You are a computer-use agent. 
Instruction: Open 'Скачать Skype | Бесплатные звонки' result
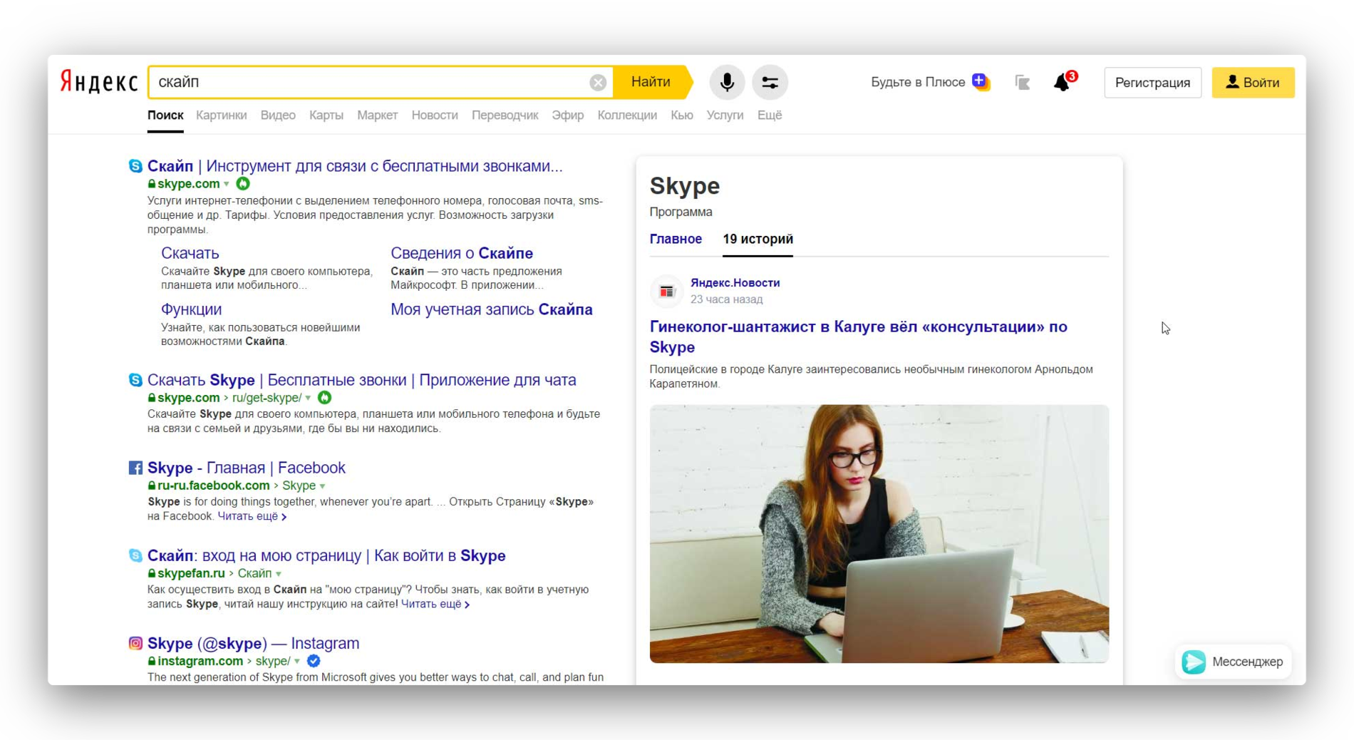tap(361, 380)
